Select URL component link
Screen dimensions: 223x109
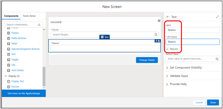[13, 65]
